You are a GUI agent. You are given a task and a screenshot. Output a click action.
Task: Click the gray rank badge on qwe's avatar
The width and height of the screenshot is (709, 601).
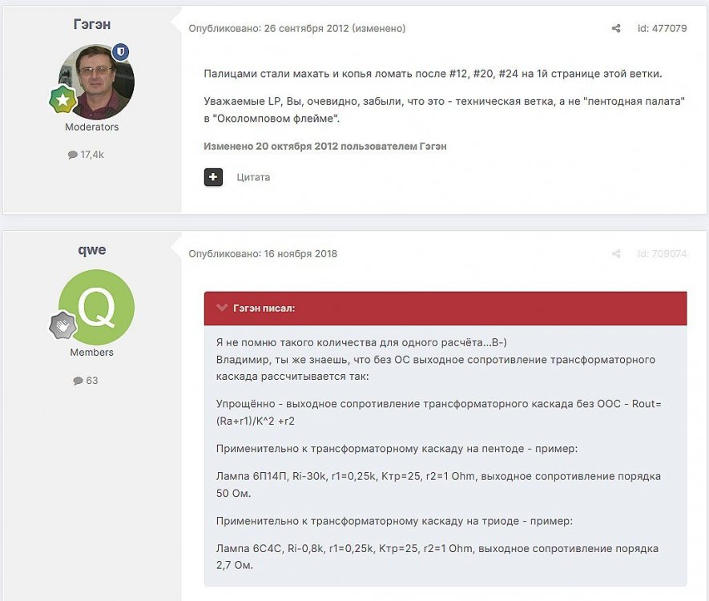click(63, 325)
